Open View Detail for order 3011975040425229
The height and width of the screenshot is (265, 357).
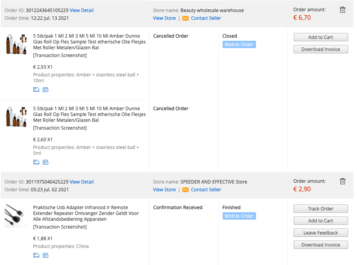coord(82,182)
